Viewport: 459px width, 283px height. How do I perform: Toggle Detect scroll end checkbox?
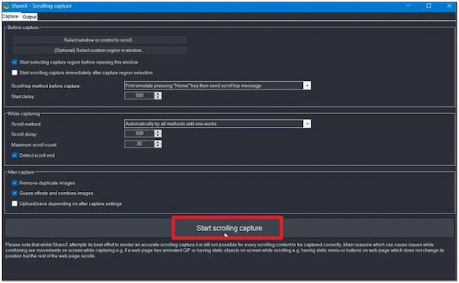pos(15,155)
